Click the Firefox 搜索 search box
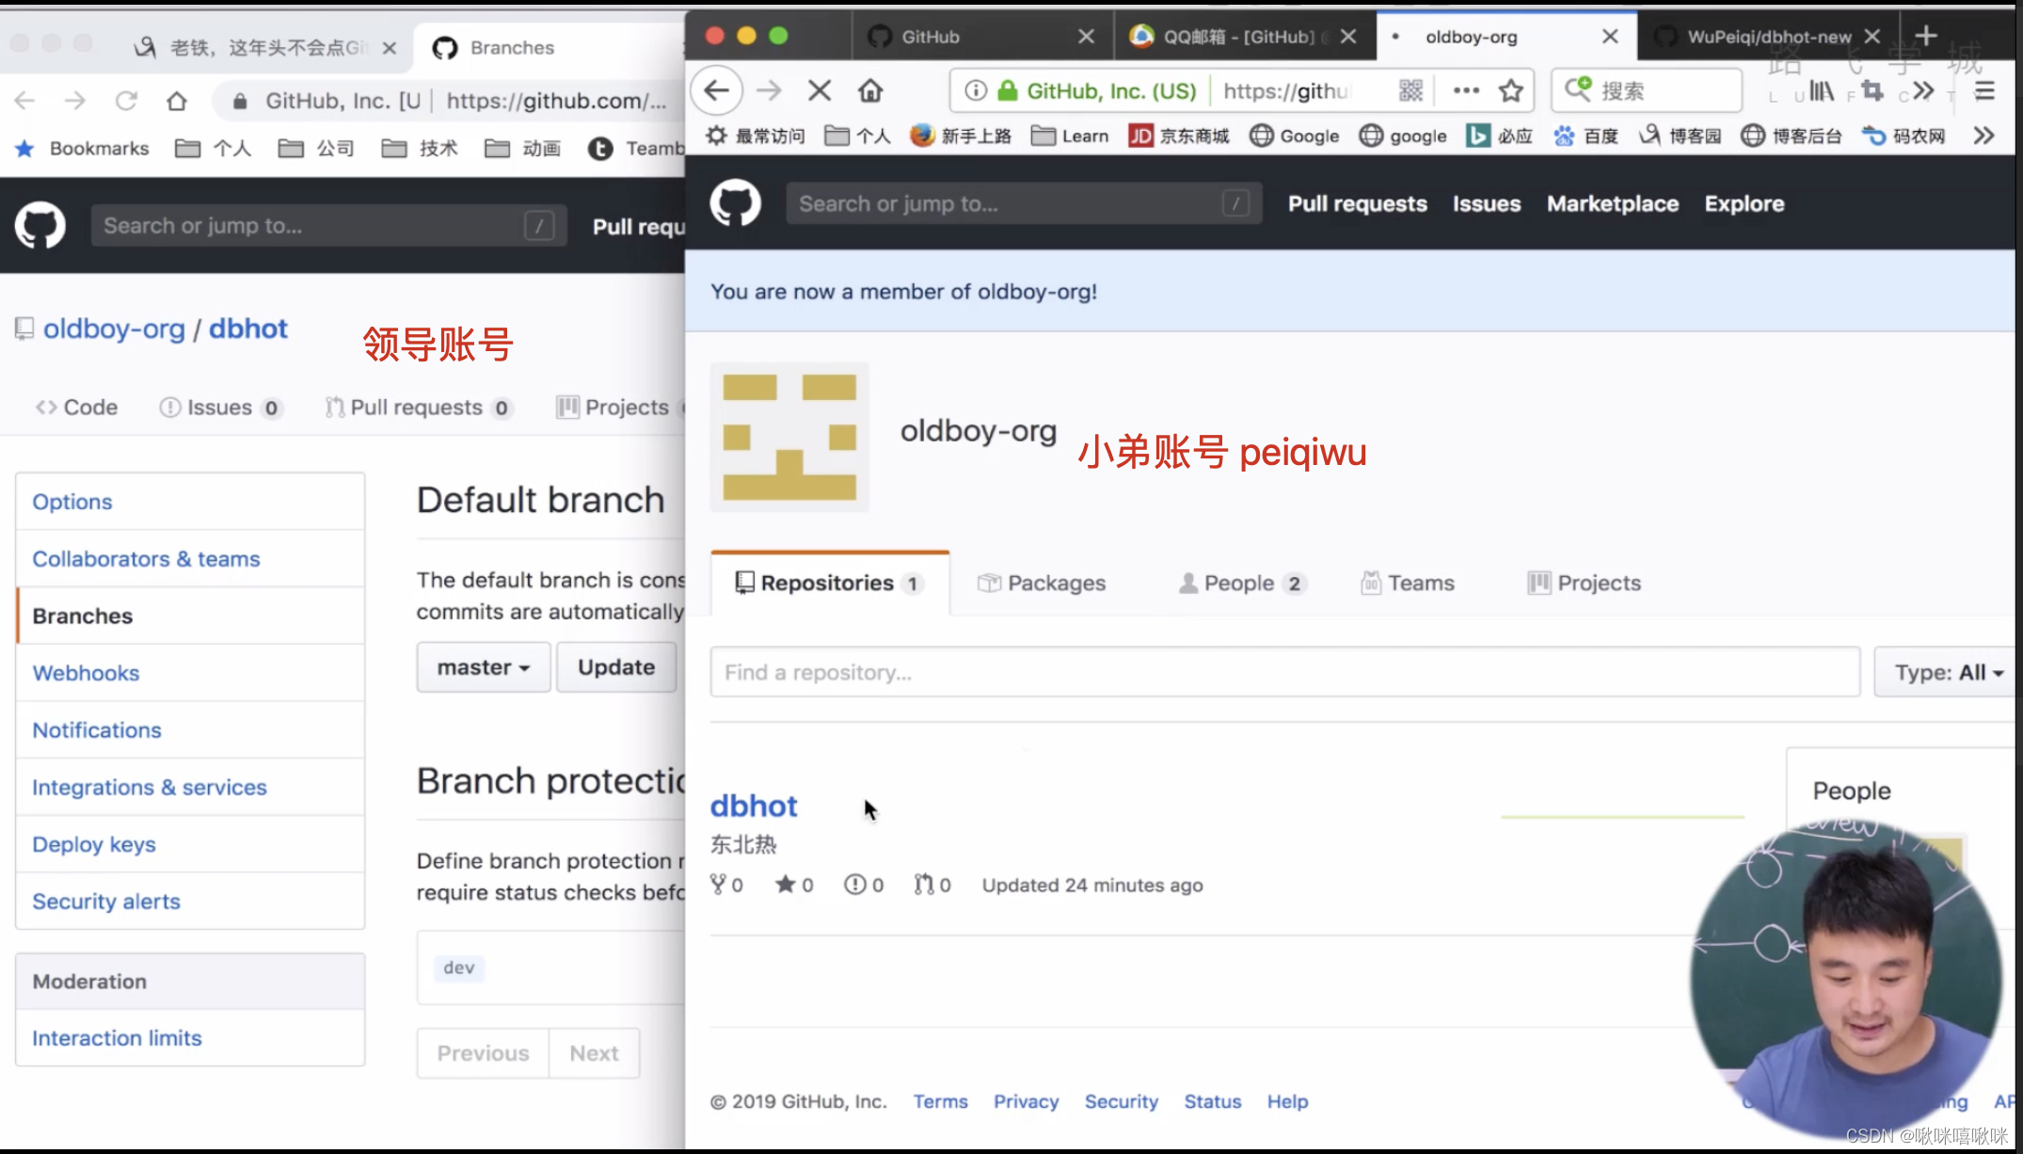The height and width of the screenshot is (1154, 2023). coord(1647,90)
